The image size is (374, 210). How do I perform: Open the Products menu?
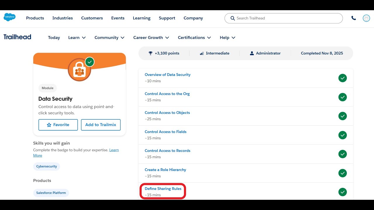(35, 18)
